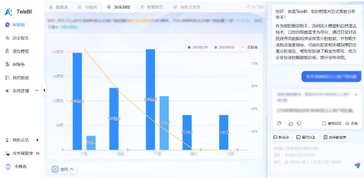Toggle the 20250520 legend series
This screenshot has width=364, height=184.
click(224, 47)
